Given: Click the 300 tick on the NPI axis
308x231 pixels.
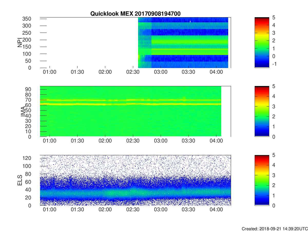Looking at the screenshot, I should click(x=27, y=26).
